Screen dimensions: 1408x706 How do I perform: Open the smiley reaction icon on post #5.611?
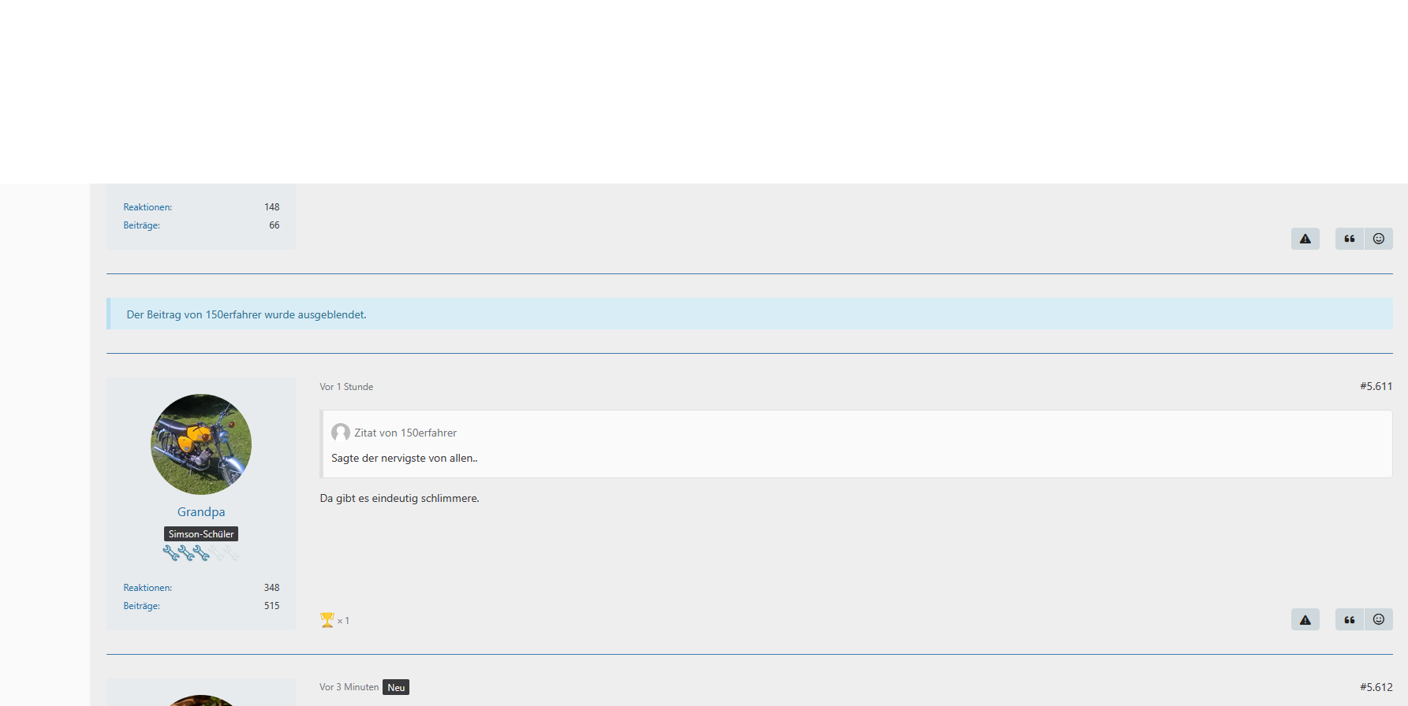(1378, 620)
